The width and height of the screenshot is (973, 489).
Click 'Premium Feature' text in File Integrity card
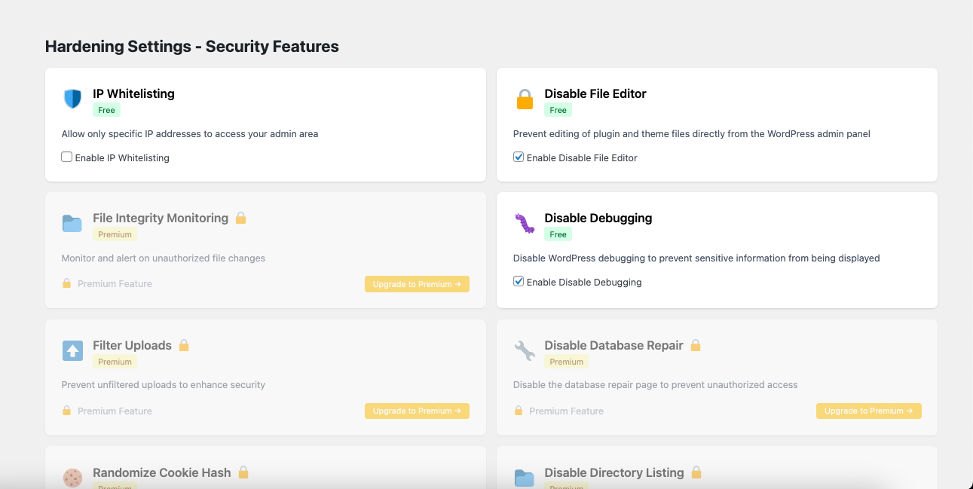pos(115,283)
